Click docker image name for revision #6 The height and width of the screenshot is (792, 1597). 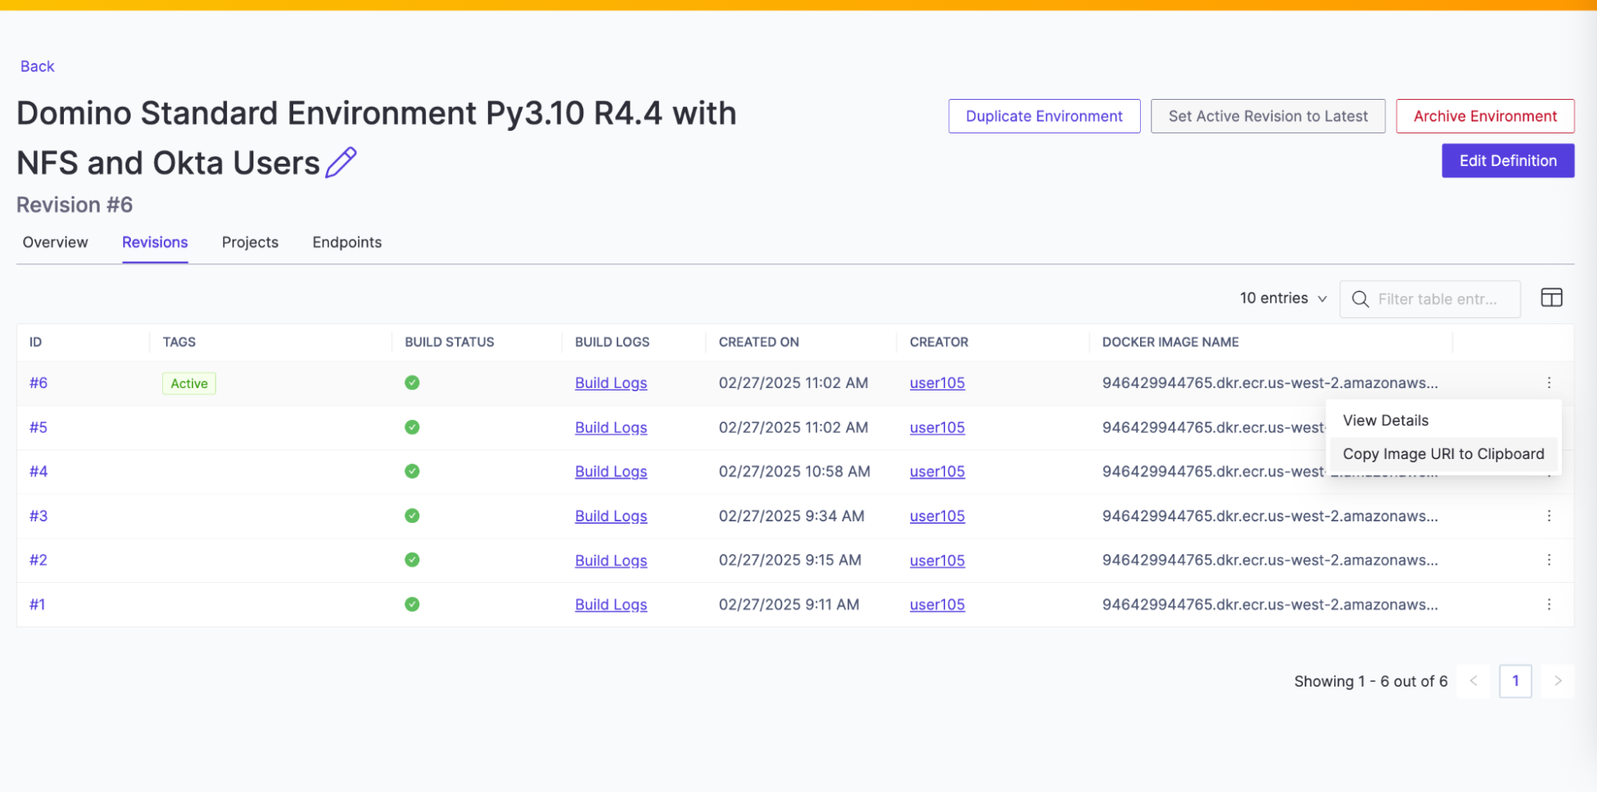pyautogui.click(x=1270, y=382)
